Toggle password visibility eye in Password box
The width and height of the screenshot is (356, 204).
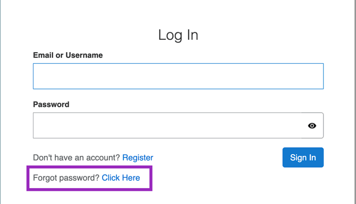(x=312, y=125)
